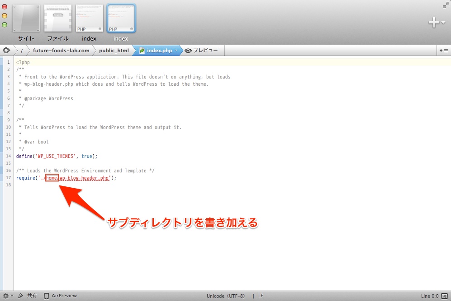Show the プレビュー preview
The image size is (451, 301).
(x=201, y=51)
